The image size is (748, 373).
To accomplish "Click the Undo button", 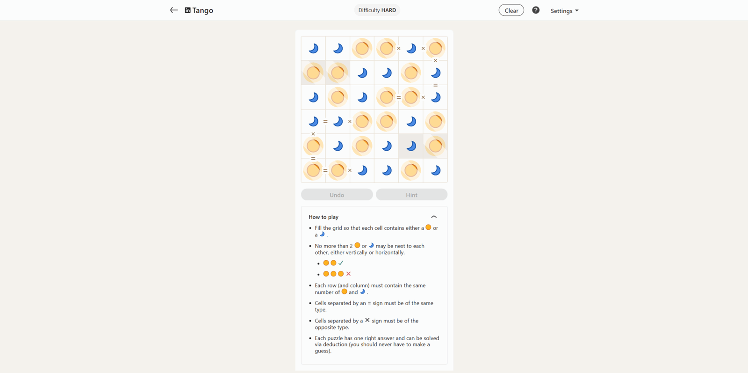I will point(337,195).
